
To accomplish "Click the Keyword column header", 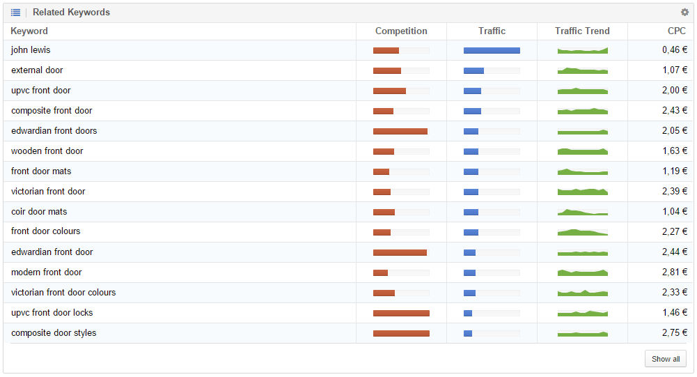I will pos(29,31).
